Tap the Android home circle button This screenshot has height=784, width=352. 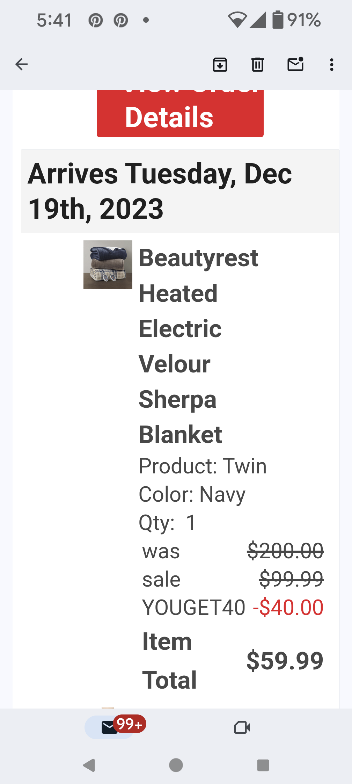coord(176,765)
